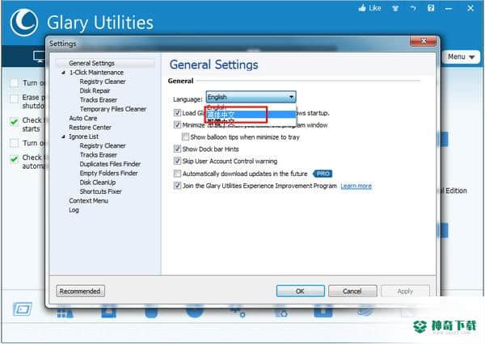485x344 pixels.
Task: Open Shortcuts Fixer ignore settings
Action: 100,191
